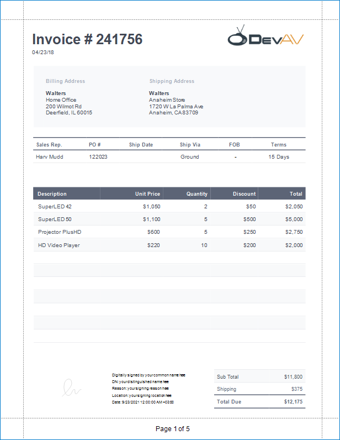Viewport: 340px width, 440px height.
Task: Click the Page 1 of 5 footer
Action: coord(172,429)
